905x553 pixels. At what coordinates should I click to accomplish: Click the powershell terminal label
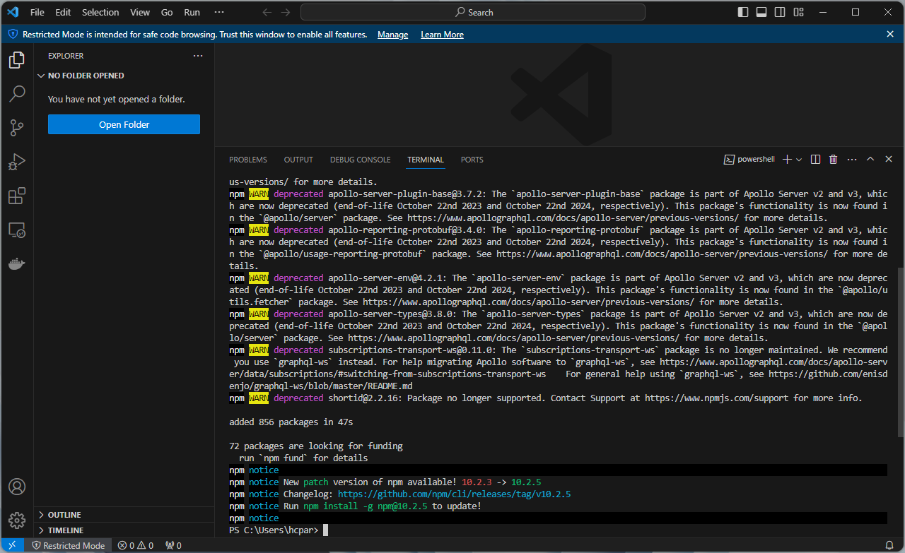[749, 160]
